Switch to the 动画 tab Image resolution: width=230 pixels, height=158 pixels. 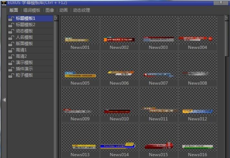[64, 10]
